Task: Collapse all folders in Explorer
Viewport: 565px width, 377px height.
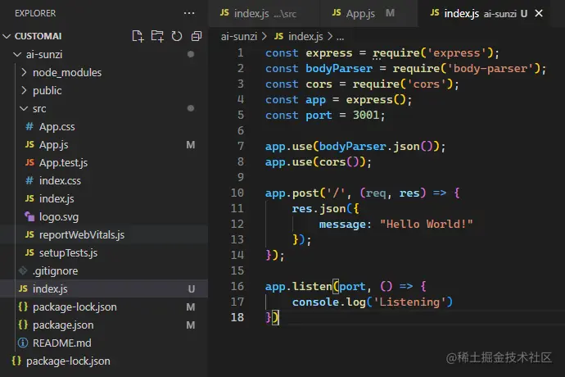Action: pos(197,36)
